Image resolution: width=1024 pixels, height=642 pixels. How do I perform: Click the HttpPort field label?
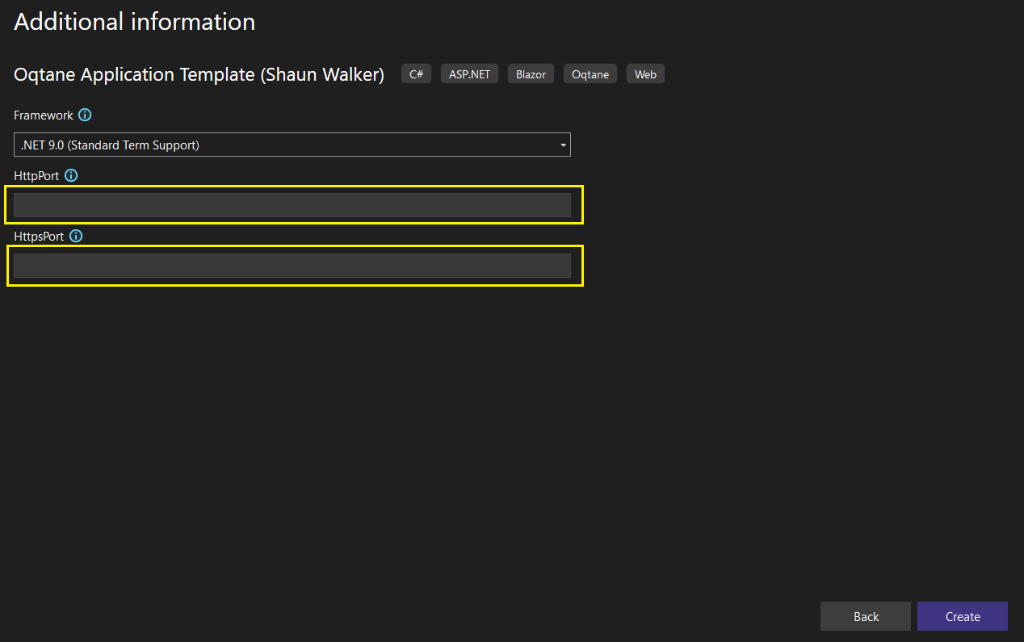coord(36,176)
